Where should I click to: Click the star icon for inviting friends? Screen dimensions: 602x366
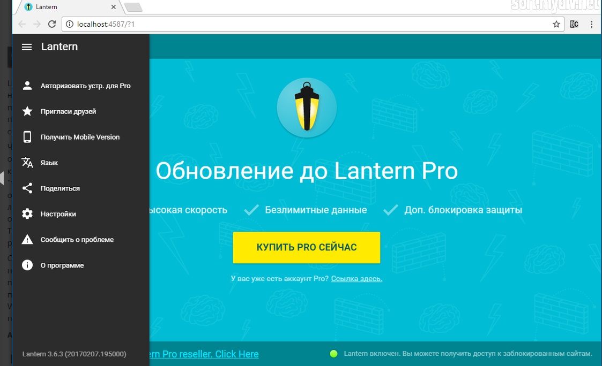click(27, 111)
